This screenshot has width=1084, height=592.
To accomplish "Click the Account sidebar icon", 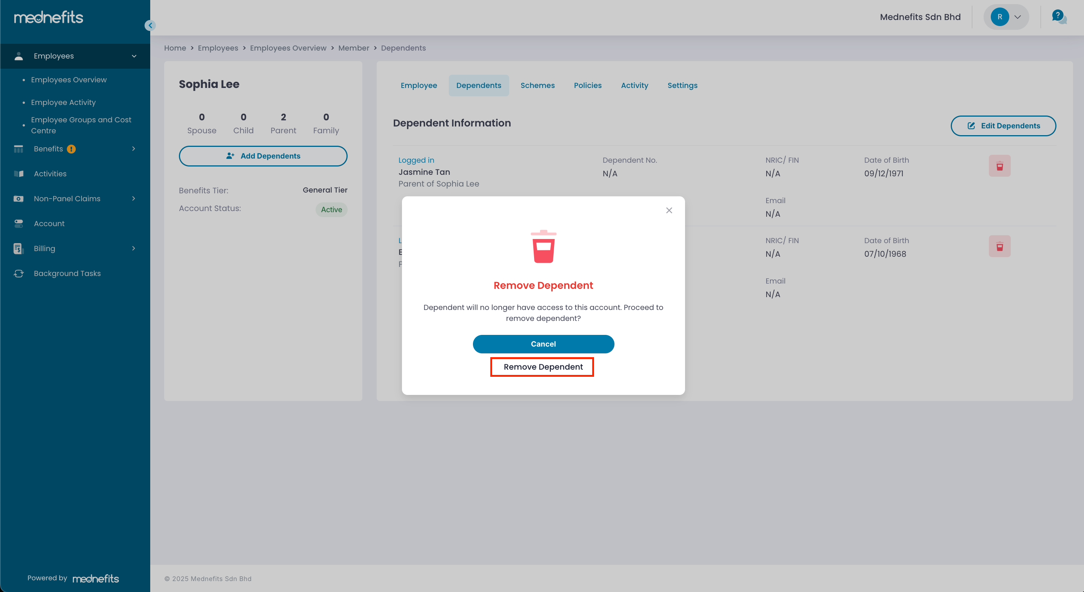I will click(x=18, y=224).
